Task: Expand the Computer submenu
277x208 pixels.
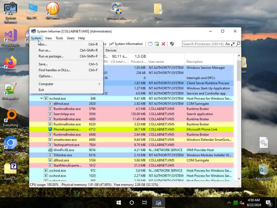Action: (67, 84)
